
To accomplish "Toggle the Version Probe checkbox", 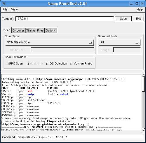I will (x=81, y=64).
